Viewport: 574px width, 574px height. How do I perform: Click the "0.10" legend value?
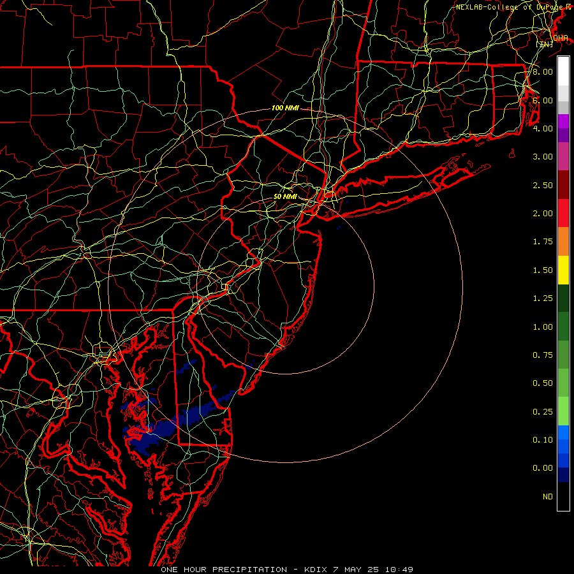coord(543,440)
